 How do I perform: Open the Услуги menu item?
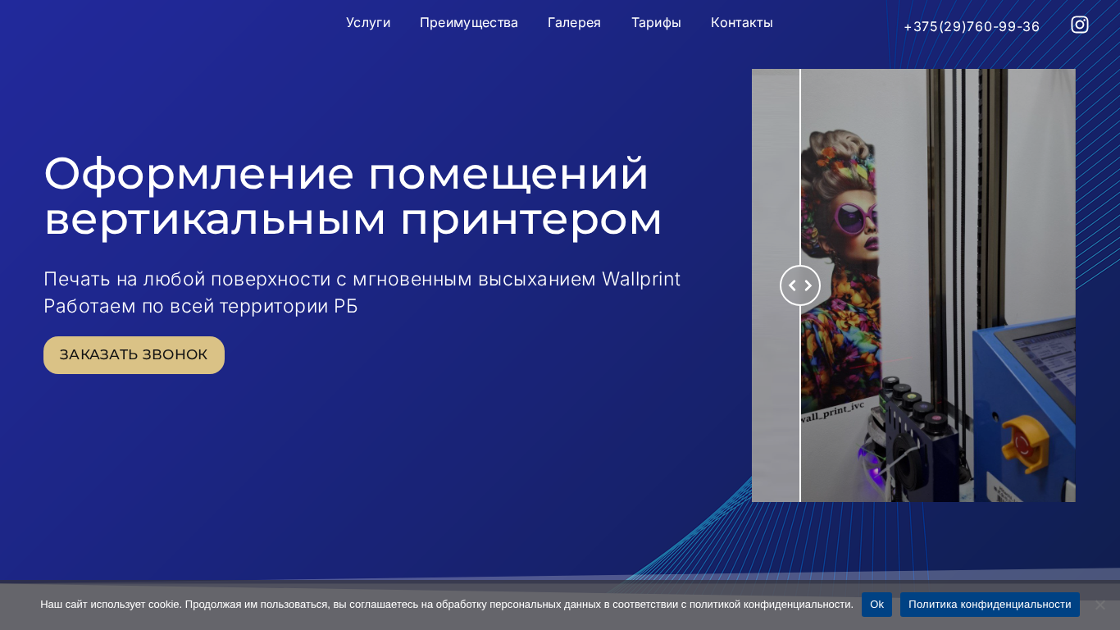point(368,23)
